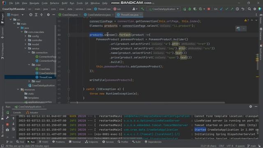The image size is (263, 148).
Task: Click the Build project hammer icon
Action: pyautogui.click(x=143, y=9)
